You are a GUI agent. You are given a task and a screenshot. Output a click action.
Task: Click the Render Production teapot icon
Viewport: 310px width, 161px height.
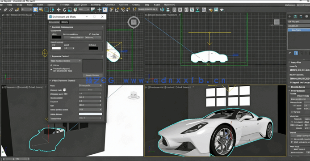pos(222,9)
